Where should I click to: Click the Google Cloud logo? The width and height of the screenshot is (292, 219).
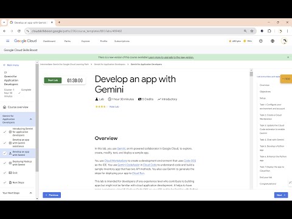click(x=26, y=41)
